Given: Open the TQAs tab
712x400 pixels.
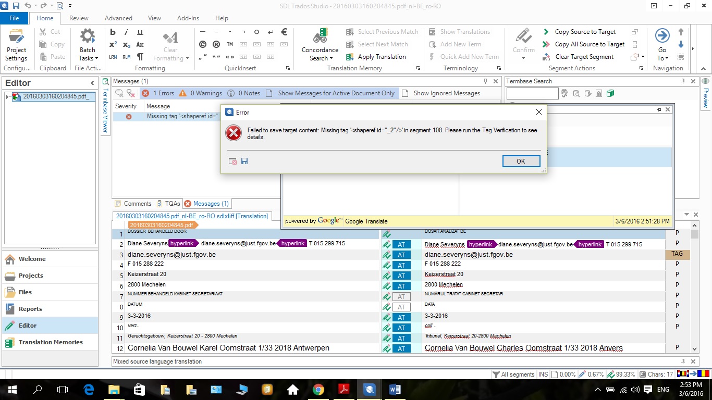Looking at the screenshot, I should (x=168, y=204).
